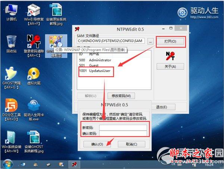
Task: Select the 500 Administrator user row
Action: (114, 60)
